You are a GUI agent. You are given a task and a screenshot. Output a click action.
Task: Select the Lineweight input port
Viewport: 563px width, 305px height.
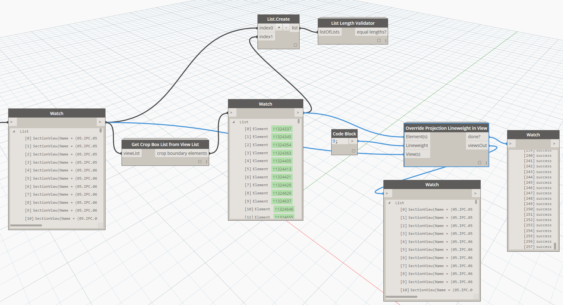(x=417, y=145)
